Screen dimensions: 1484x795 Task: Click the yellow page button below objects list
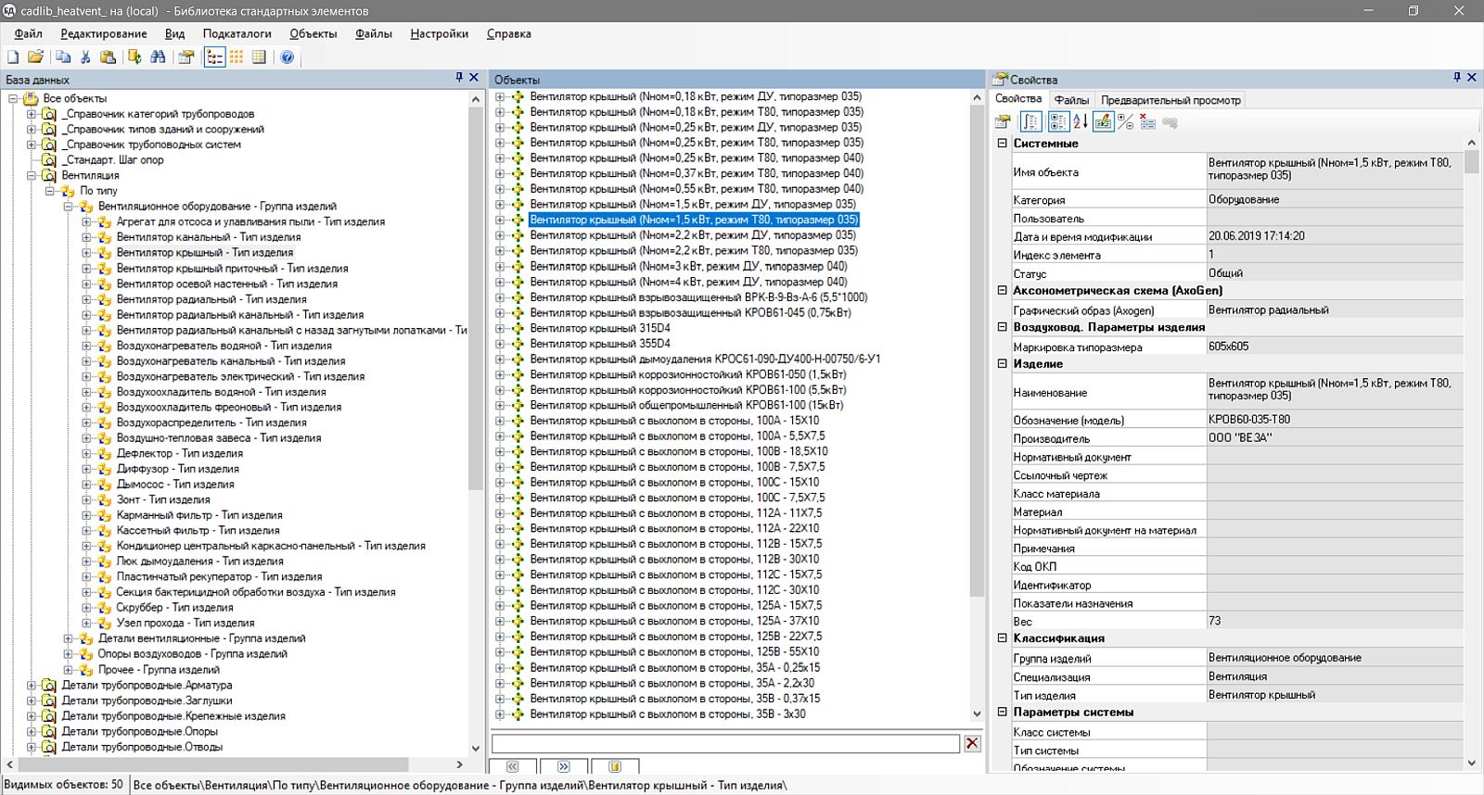[x=615, y=766]
